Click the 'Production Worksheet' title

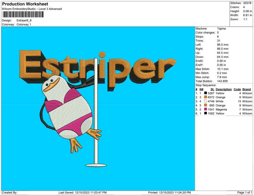coord(25,4)
